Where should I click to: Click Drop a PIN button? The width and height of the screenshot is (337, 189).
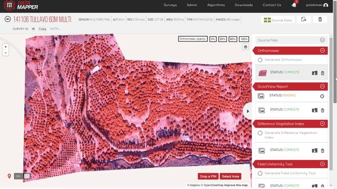point(208,176)
